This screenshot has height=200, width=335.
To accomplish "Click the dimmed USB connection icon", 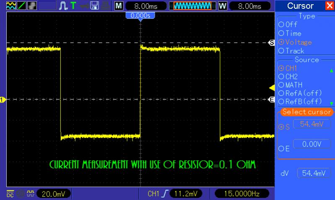I will tap(84, 6).
